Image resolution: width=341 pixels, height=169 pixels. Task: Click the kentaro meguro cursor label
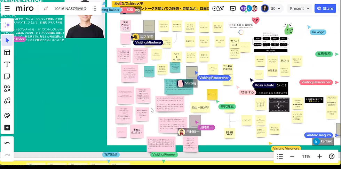pos(318,135)
